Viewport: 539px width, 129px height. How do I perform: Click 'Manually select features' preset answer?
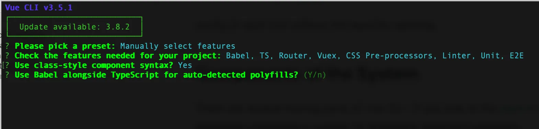pyautogui.click(x=178, y=46)
